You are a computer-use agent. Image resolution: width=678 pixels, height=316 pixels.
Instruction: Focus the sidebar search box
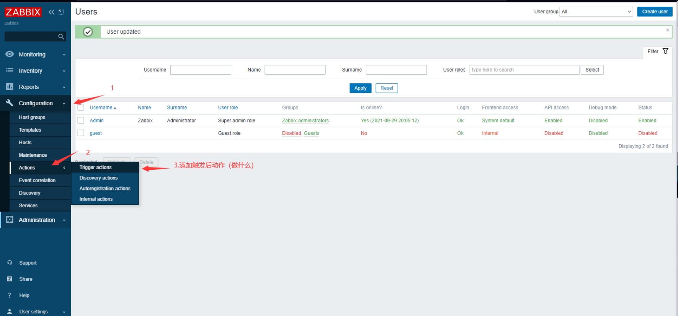pos(31,36)
